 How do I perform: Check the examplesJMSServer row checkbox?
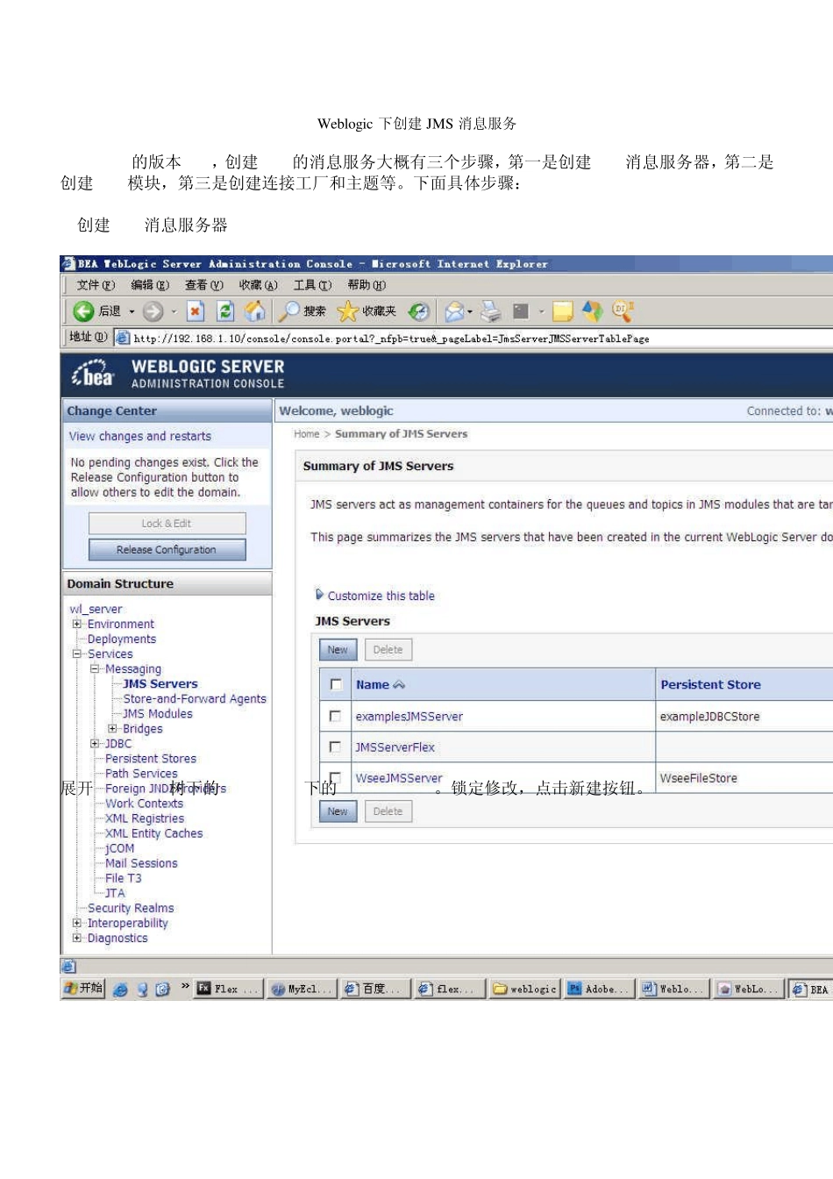[x=335, y=716]
